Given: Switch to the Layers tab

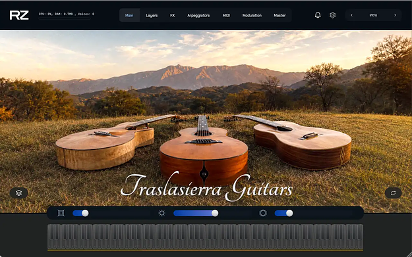Looking at the screenshot, I should pyautogui.click(x=152, y=15).
